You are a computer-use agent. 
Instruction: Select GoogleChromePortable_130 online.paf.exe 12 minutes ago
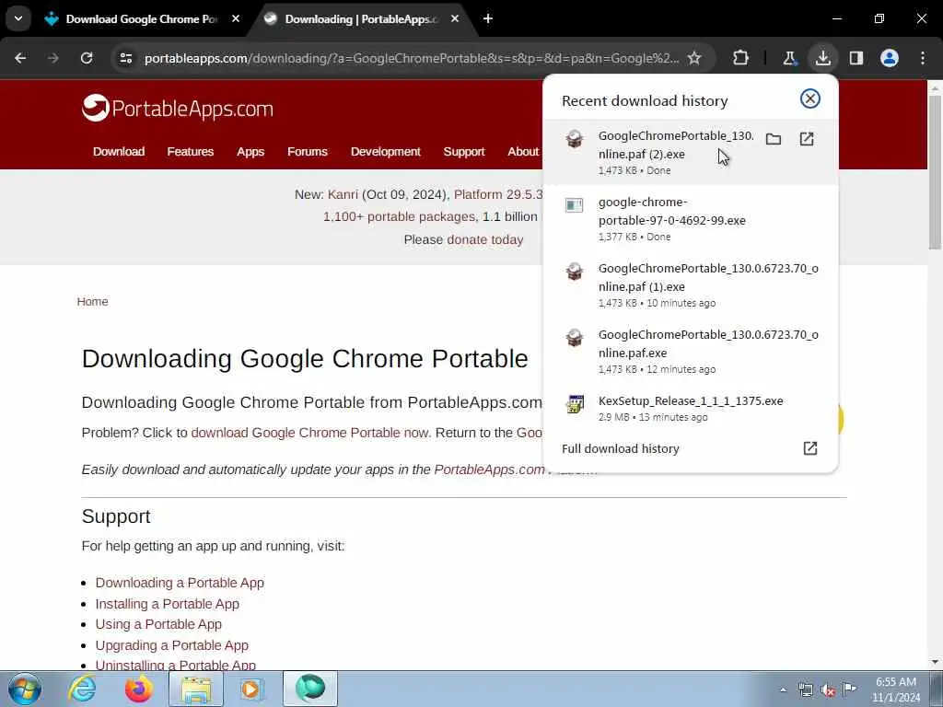click(690, 350)
